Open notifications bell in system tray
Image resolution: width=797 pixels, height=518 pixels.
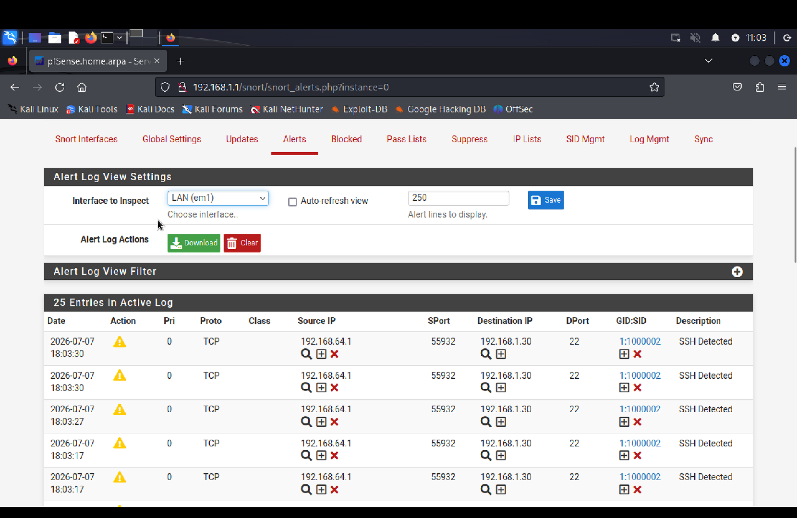[x=715, y=37]
